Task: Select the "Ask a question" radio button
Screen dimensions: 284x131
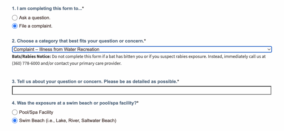Action: 15,18
